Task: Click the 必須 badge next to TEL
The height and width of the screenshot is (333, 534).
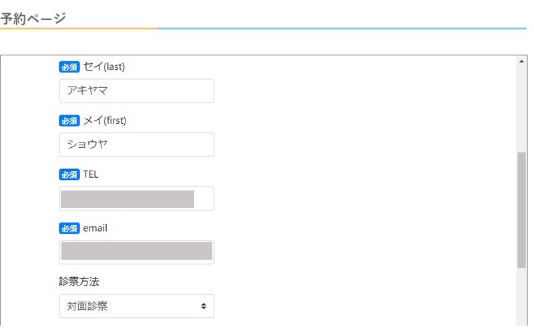Action: (x=69, y=174)
